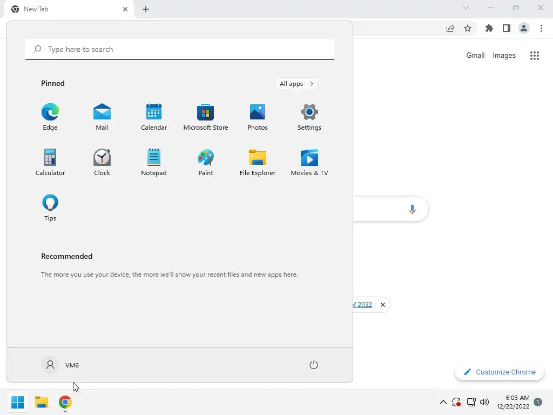The image size is (553, 415).
Task: Open Microsoft Store
Action: click(x=206, y=117)
